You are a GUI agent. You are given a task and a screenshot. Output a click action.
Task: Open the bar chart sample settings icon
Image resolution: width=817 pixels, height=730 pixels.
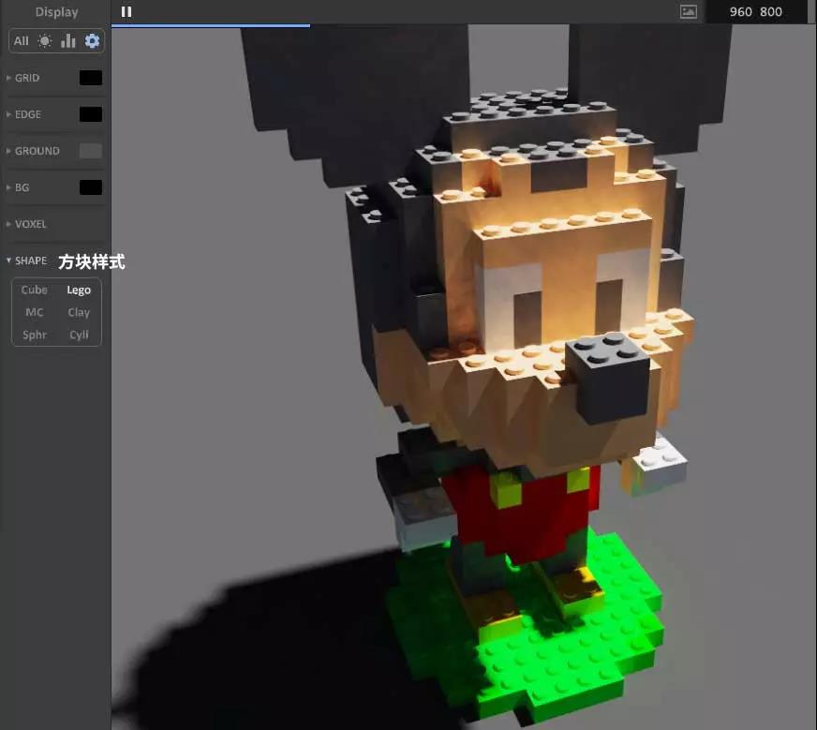pyautogui.click(x=68, y=41)
